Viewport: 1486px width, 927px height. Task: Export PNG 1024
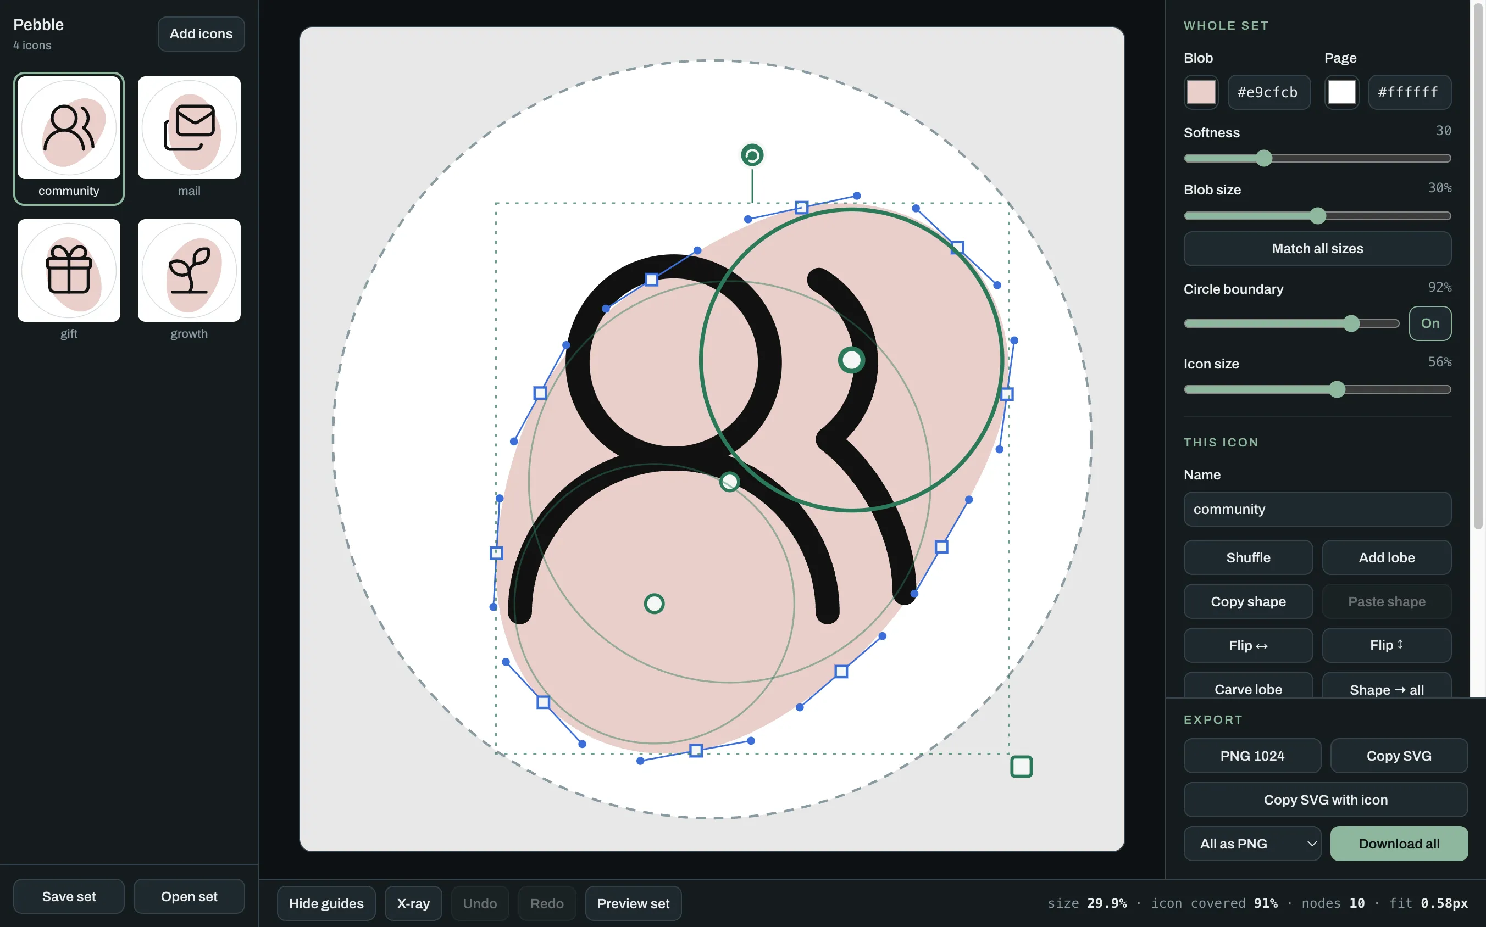tap(1252, 756)
